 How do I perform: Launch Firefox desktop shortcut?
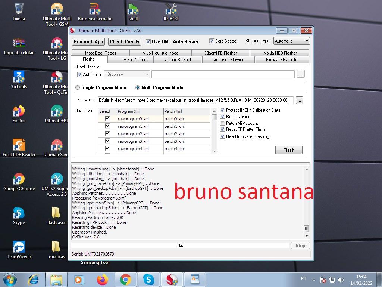coord(19,114)
